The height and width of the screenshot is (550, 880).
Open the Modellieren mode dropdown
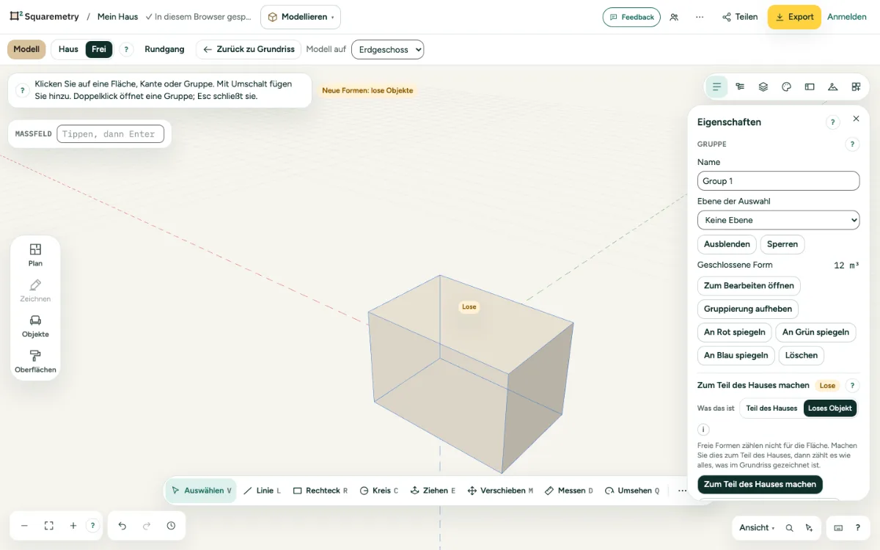point(301,17)
